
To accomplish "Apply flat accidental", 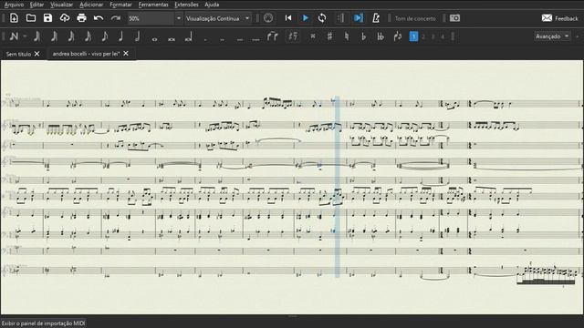I will 363,36.
